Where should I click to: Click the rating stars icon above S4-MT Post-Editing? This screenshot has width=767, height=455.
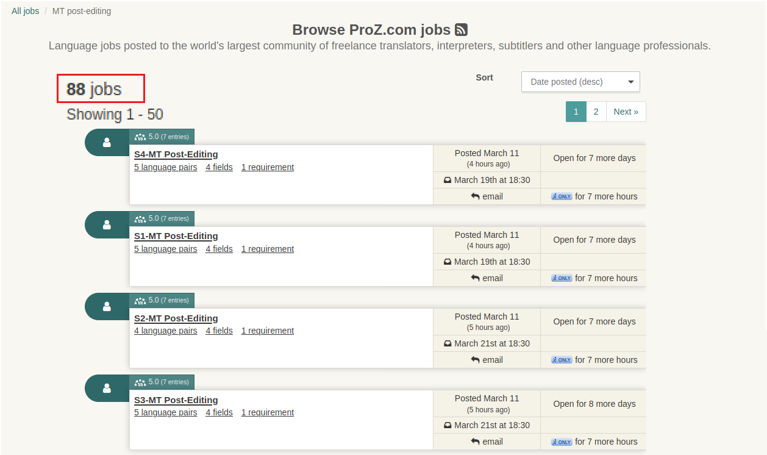(x=140, y=137)
